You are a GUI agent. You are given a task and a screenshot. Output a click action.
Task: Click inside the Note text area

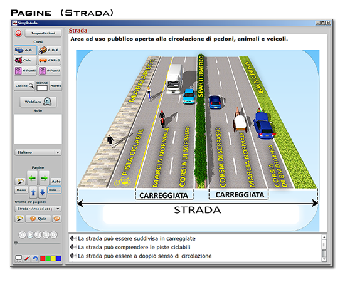click(38, 129)
